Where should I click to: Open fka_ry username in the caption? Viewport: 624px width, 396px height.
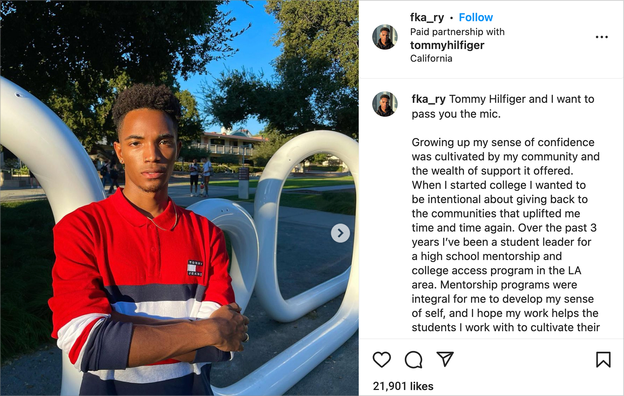tap(429, 99)
